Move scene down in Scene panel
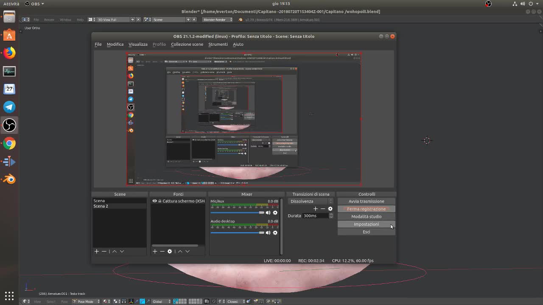The image size is (543, 305). [x=122, y=251]
